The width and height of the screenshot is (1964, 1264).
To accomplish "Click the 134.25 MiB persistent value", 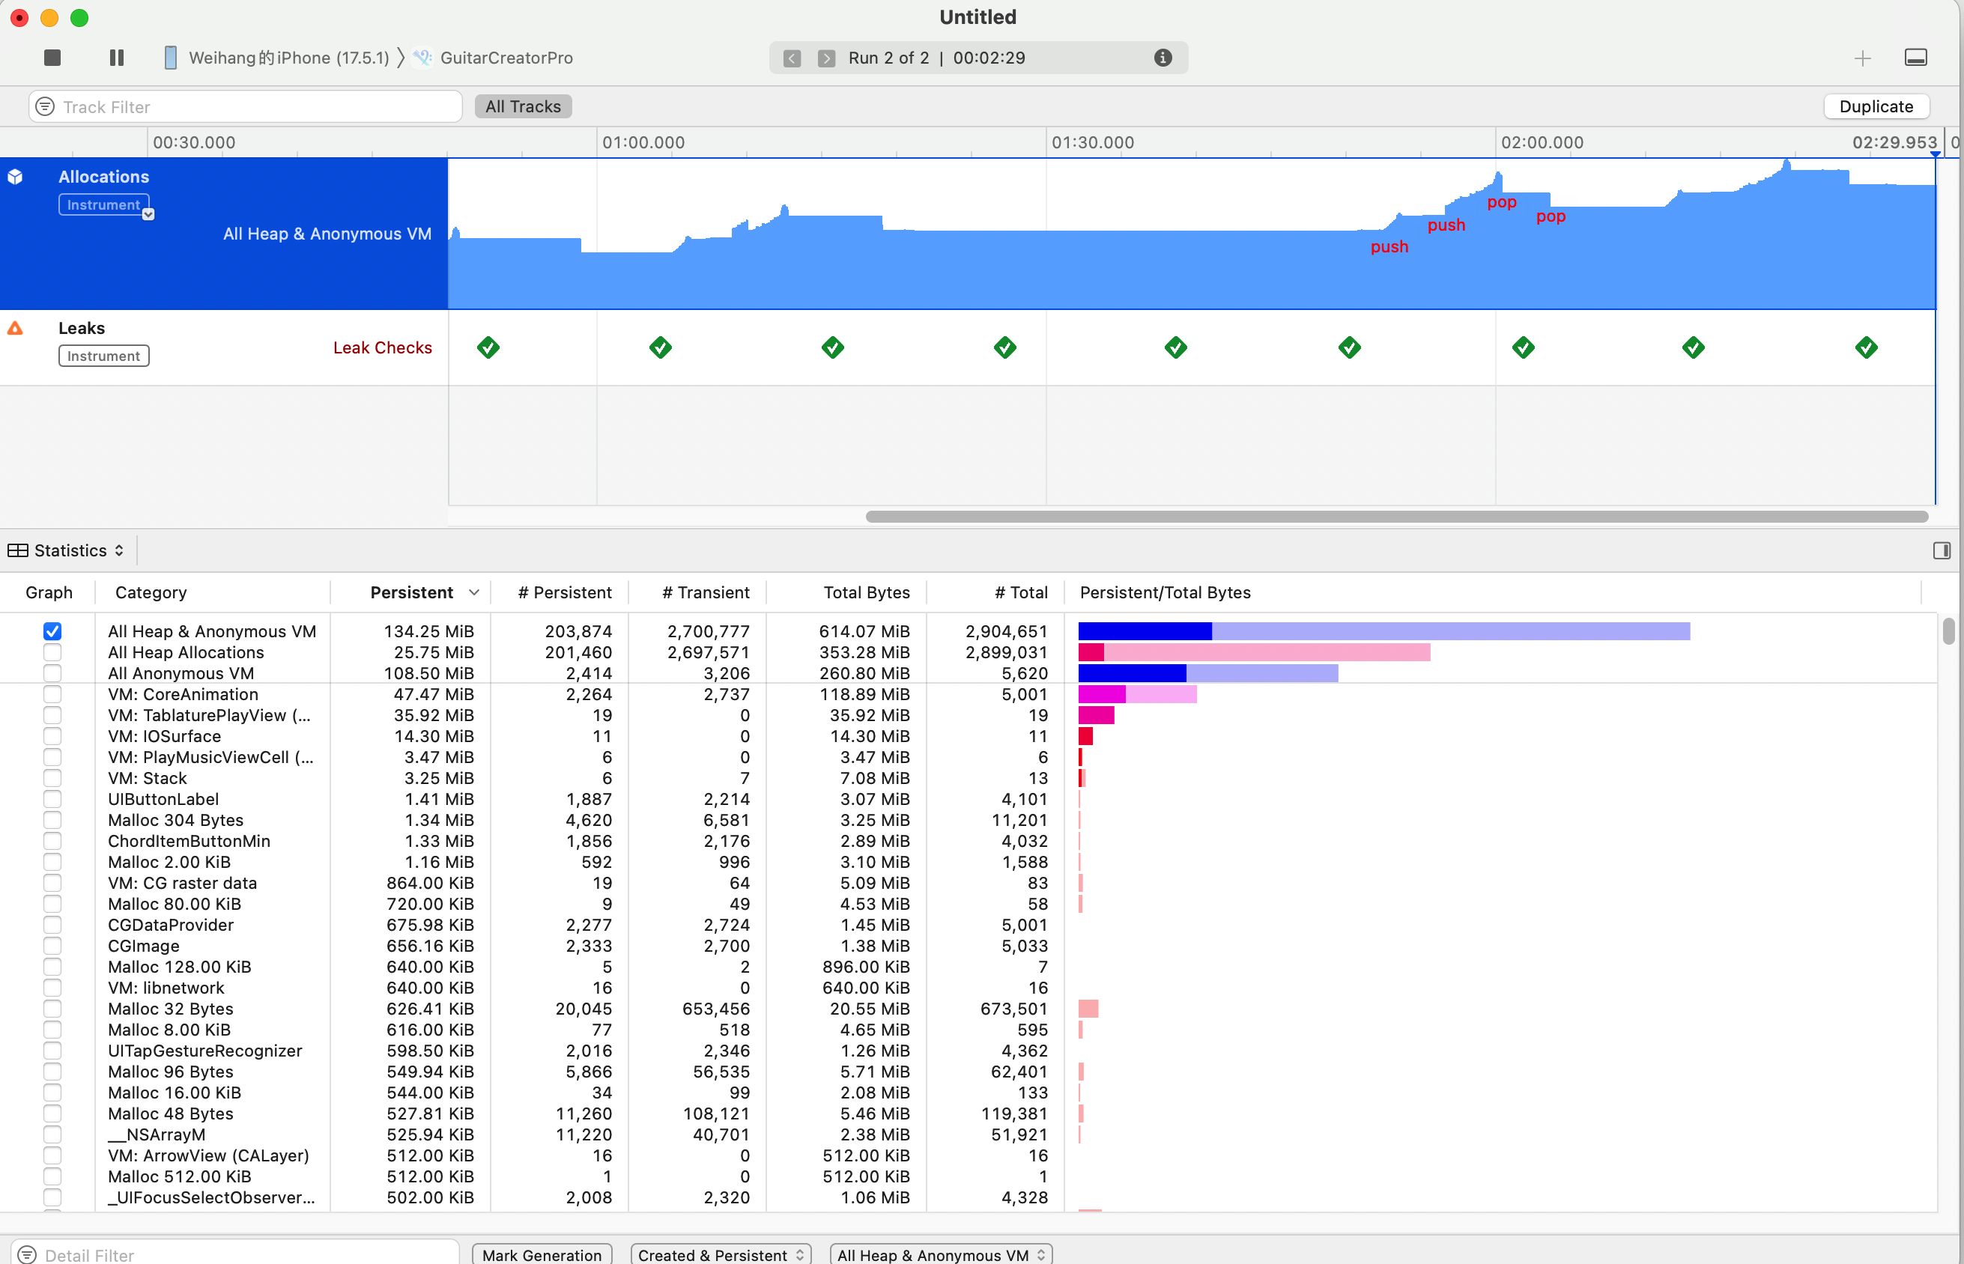I will coord(428,631).
